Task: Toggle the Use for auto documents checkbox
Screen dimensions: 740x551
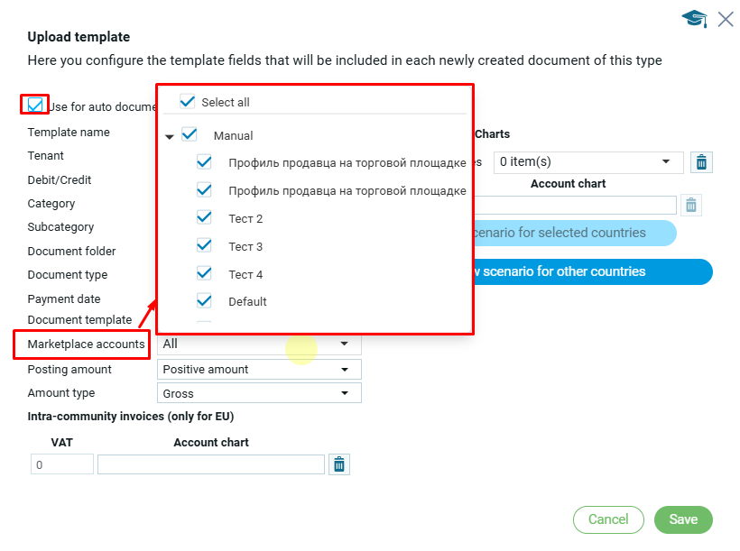Action: (x=35, y=106)
